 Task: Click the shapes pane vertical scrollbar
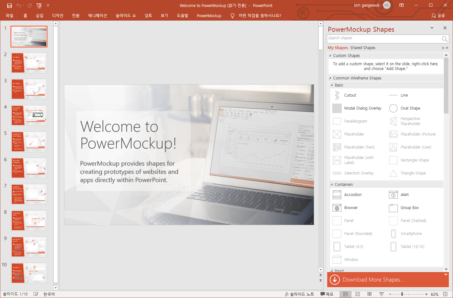(446, 86)
